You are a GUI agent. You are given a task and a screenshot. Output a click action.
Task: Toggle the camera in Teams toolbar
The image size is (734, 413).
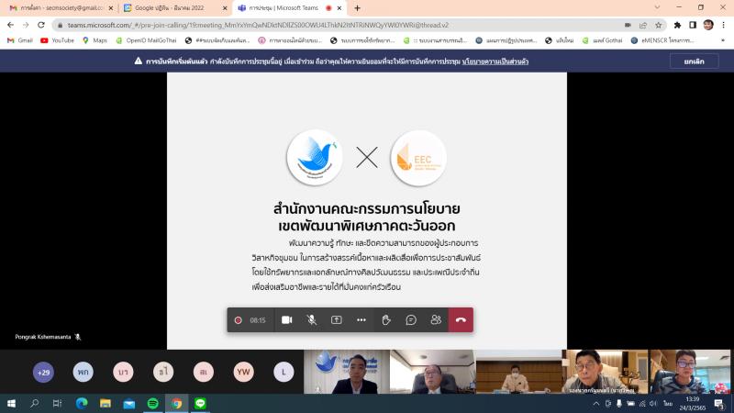point(287,319)
